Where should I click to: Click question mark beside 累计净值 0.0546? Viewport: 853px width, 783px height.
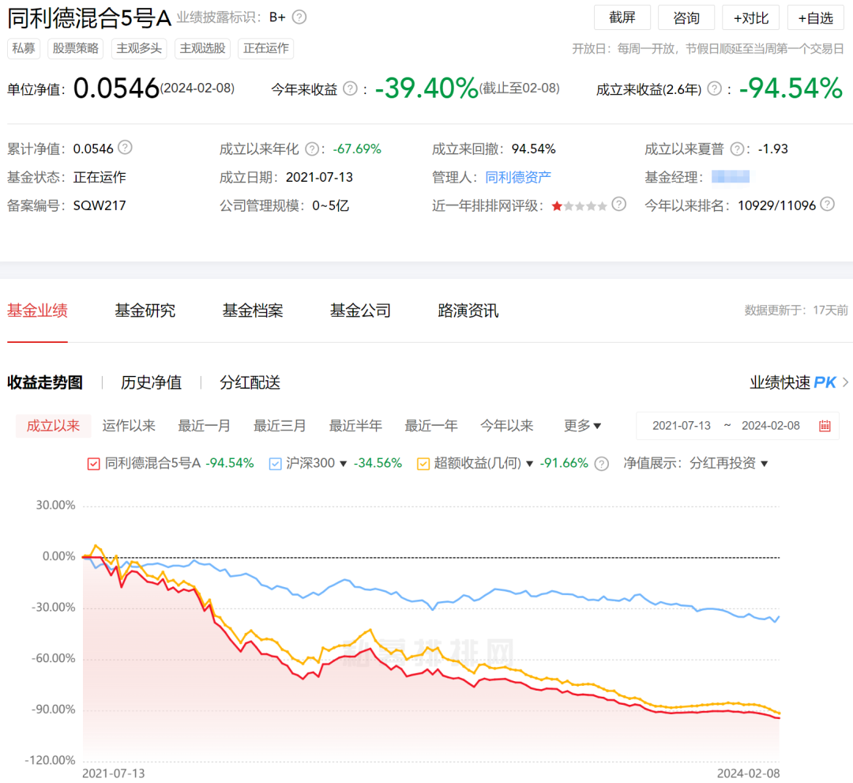point(125,148)
